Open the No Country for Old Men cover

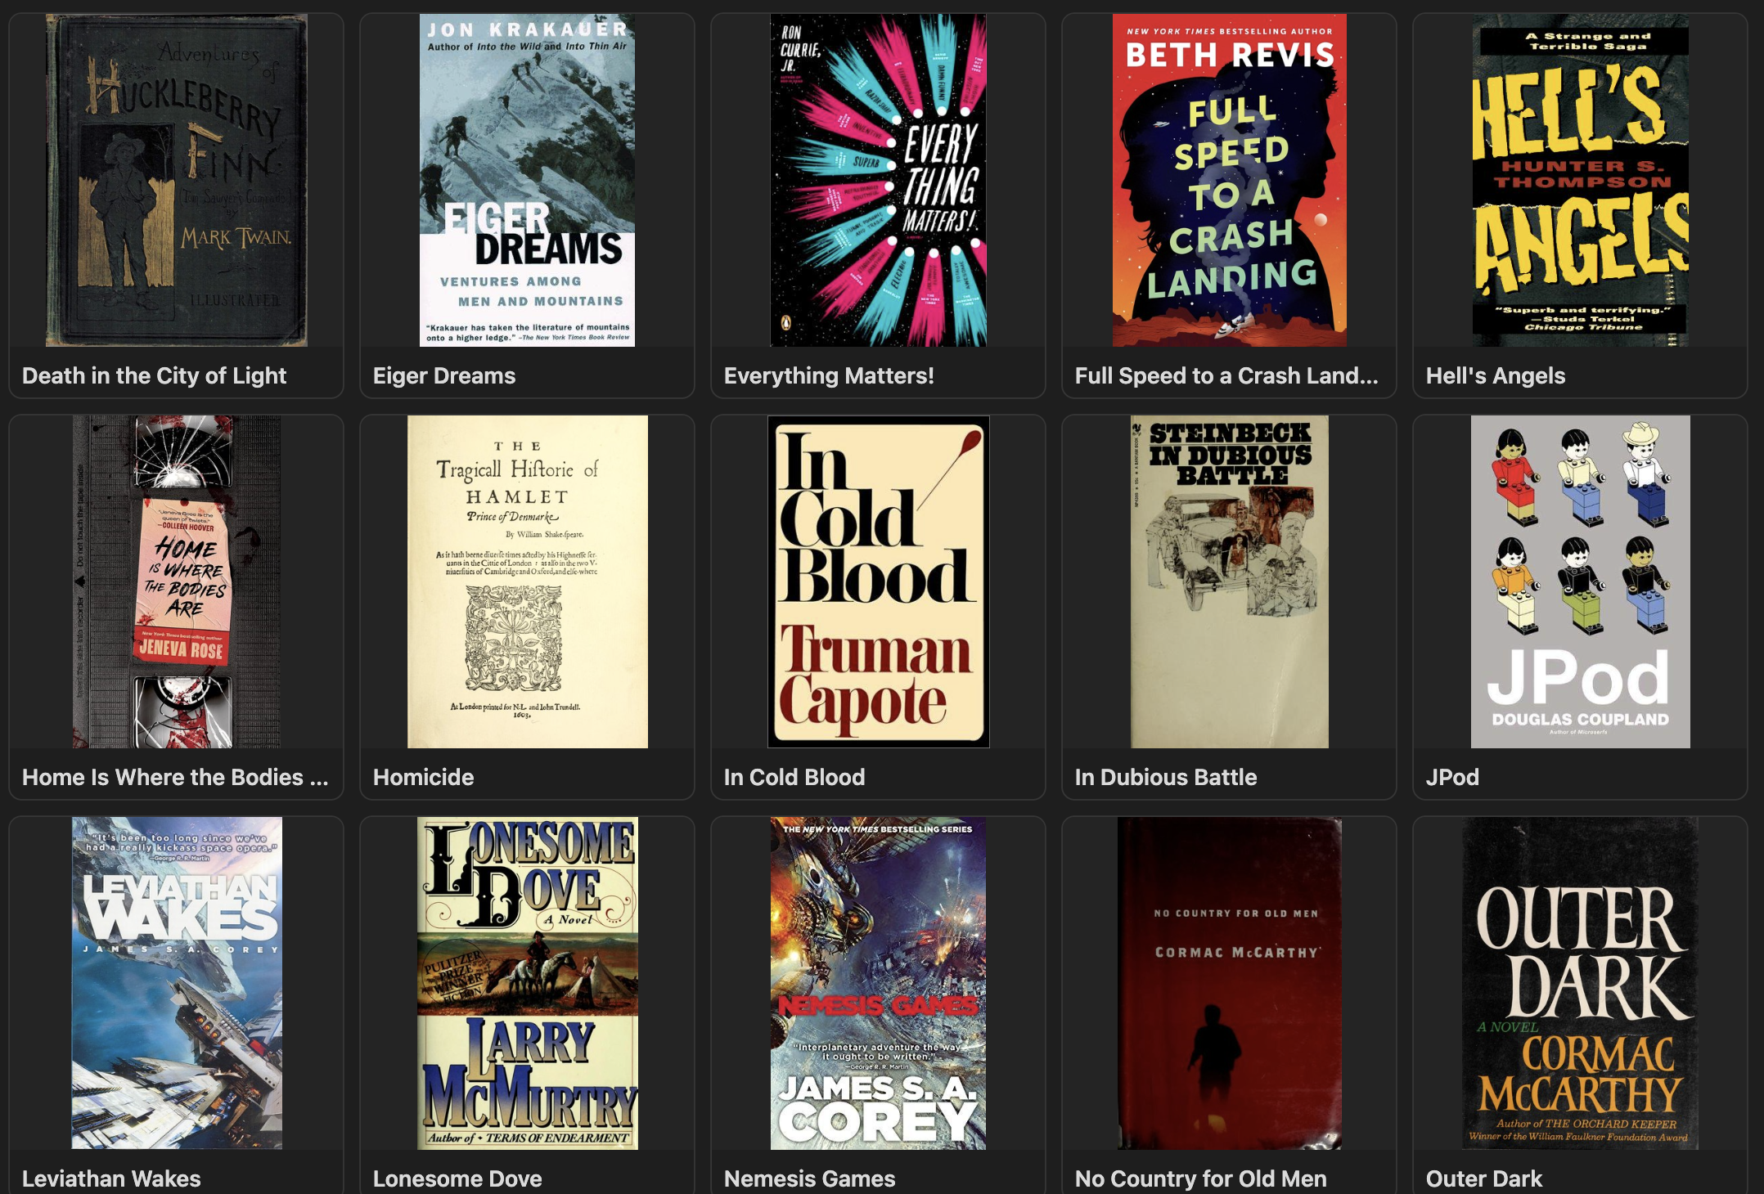coord(1229,983)
